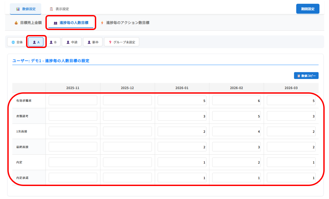Click the person icon on group B
The image size is (329, 199).
pos(51,42)
